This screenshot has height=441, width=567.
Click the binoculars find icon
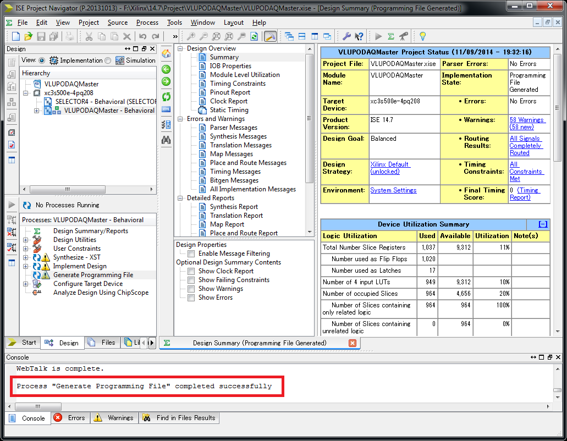coord(166,140)
